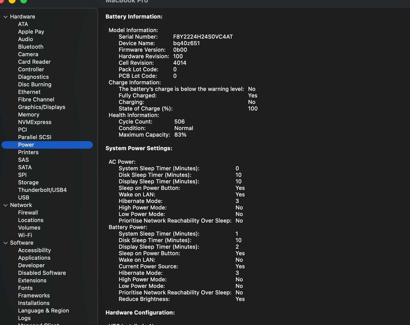Select Controller in the sidebar

(31, 70)
